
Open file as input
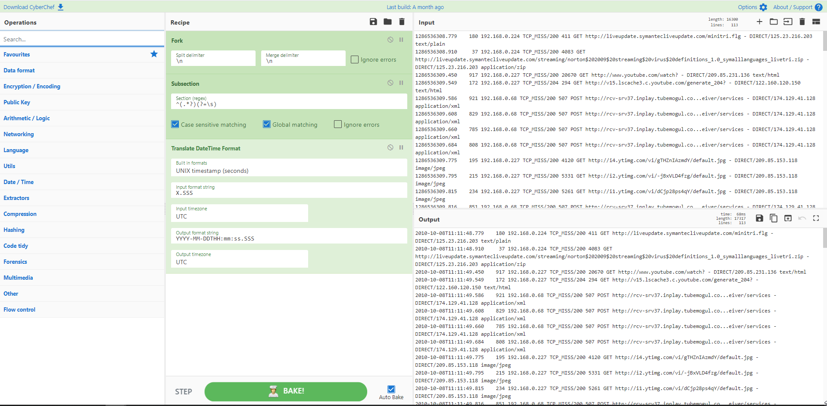tap(788, 22)
